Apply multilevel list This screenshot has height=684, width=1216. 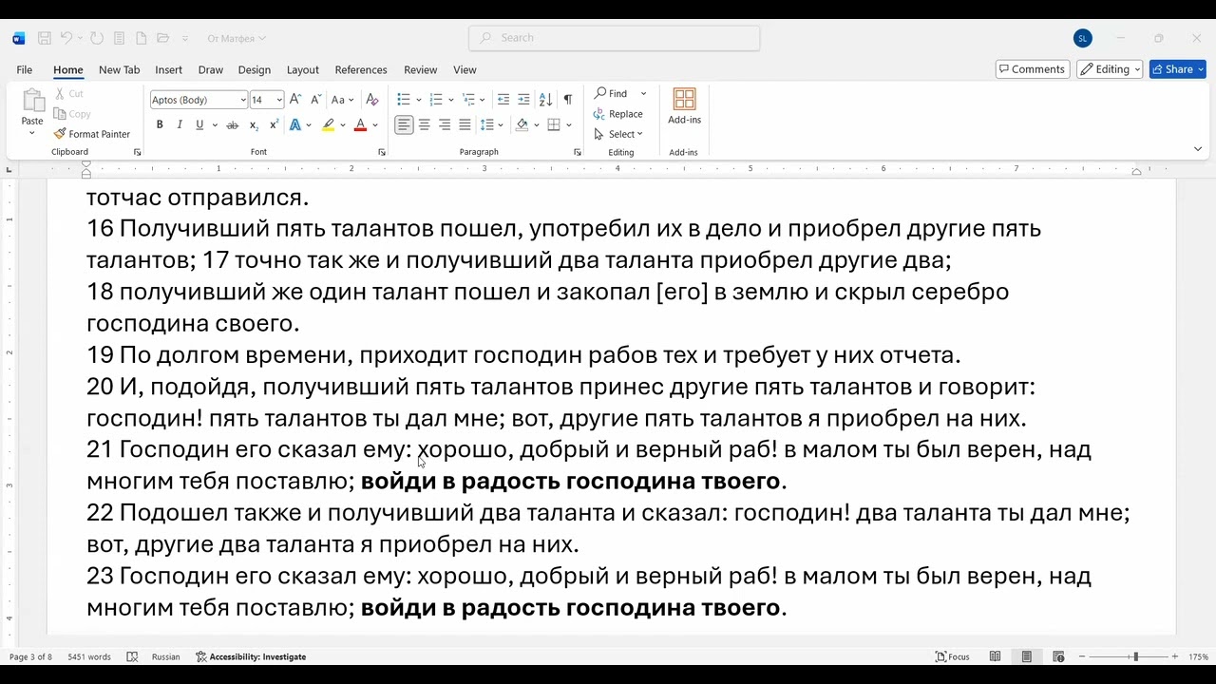468,99
